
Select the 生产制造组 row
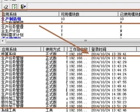(x=70, y=19)
